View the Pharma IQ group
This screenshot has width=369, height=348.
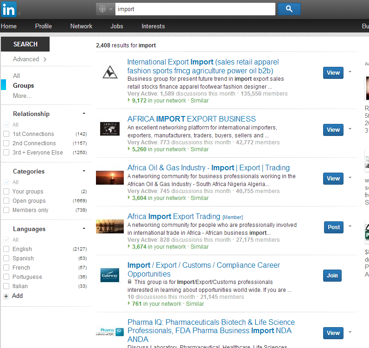(333, 333)
